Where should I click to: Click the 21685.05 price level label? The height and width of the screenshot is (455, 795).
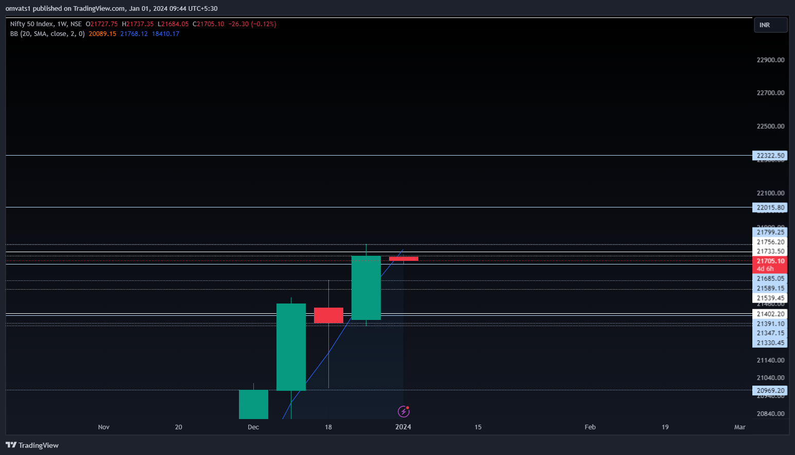770,278
